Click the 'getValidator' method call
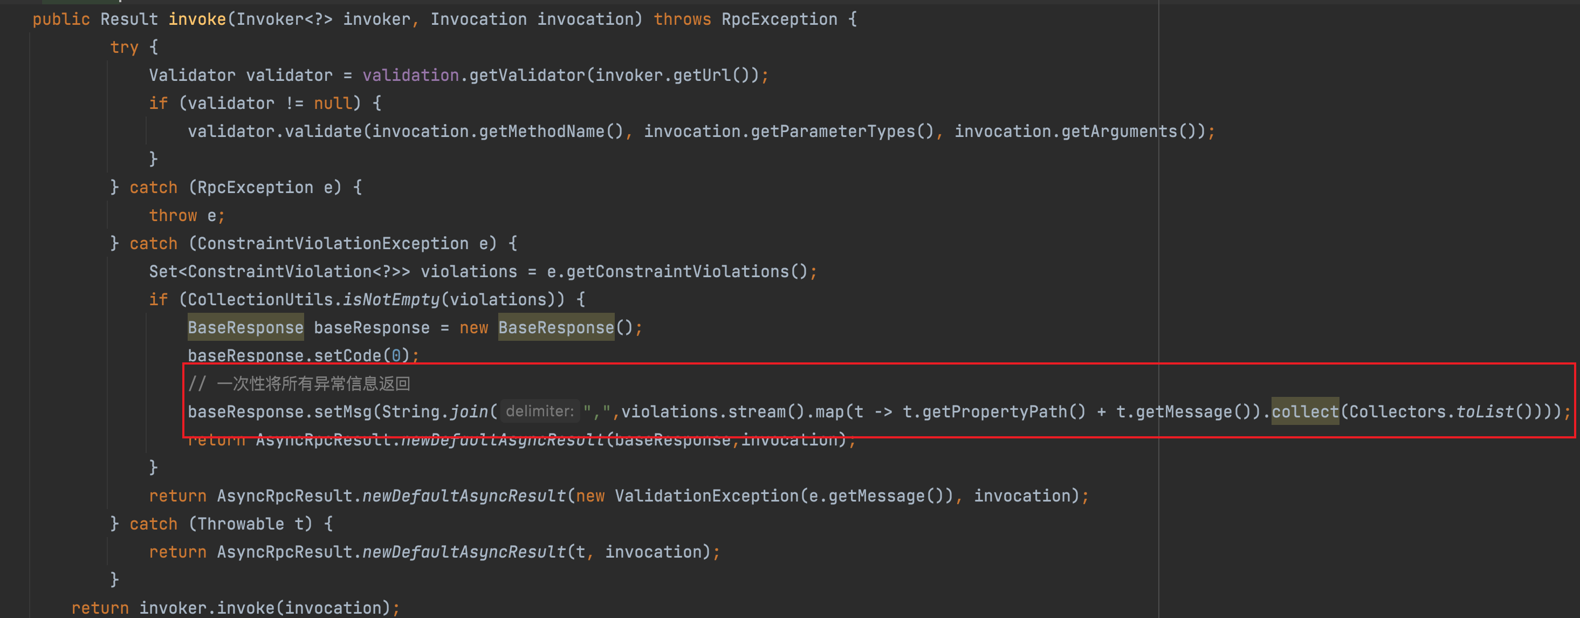The width and height of the screenshot is (1580, 618). (527, 75)
